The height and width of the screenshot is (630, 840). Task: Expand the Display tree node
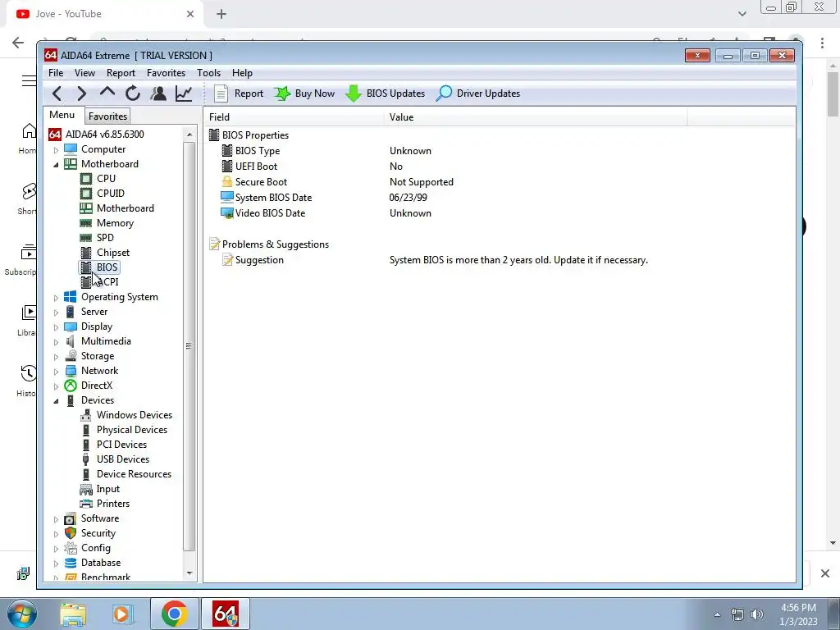[56, 326]
